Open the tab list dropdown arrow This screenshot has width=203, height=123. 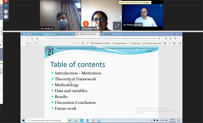click(x=129, y=34)
